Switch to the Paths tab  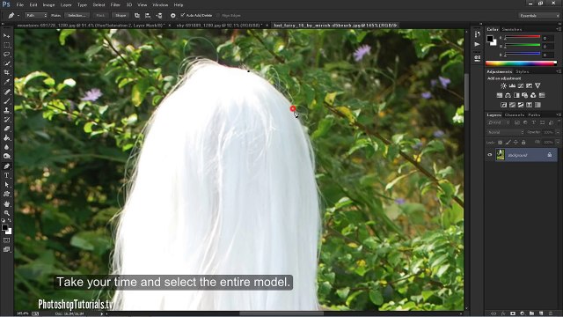tap(534, 115)
